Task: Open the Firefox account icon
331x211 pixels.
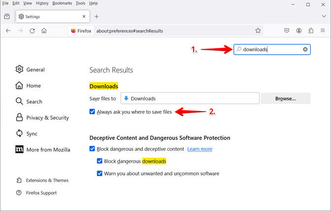Action: (298, 31)
